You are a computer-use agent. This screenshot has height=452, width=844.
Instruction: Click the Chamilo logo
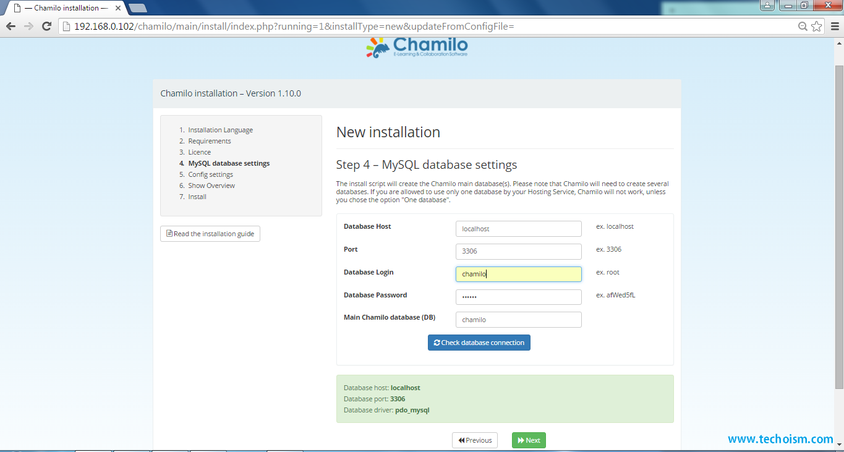click(x=417, y=48)
